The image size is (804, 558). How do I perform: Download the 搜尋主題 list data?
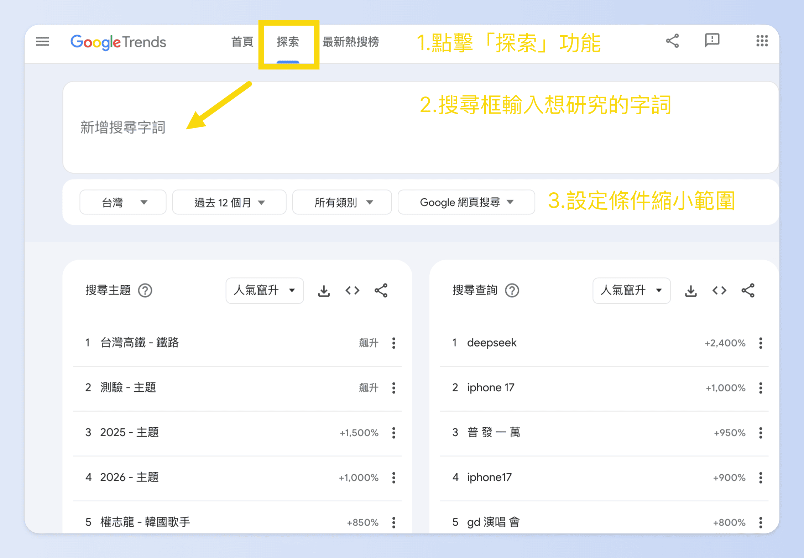324,291
